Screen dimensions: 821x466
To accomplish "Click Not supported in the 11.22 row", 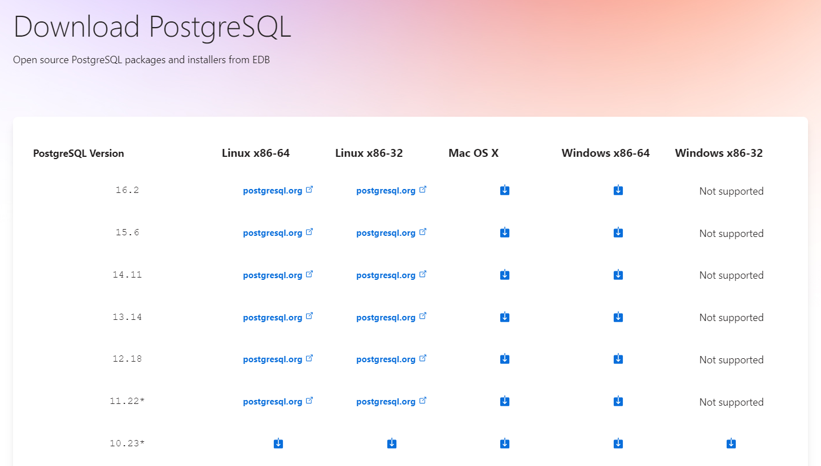I will tap(731, 402).
